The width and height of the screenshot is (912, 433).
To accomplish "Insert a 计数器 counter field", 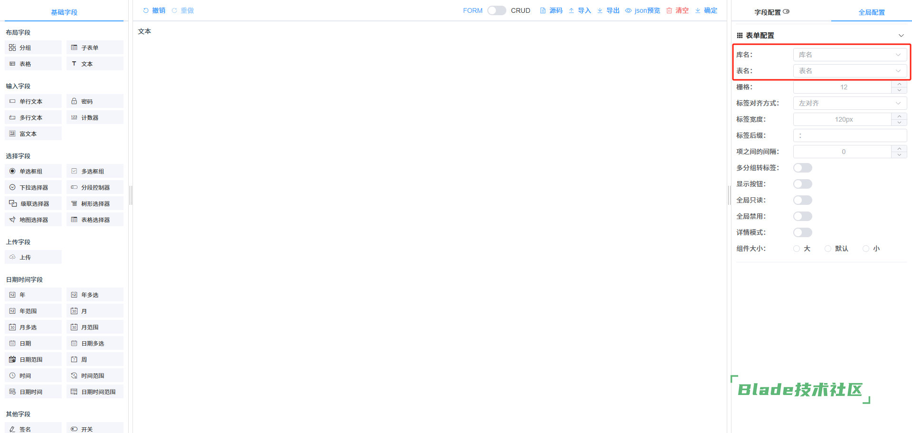I will coord(95,117).
